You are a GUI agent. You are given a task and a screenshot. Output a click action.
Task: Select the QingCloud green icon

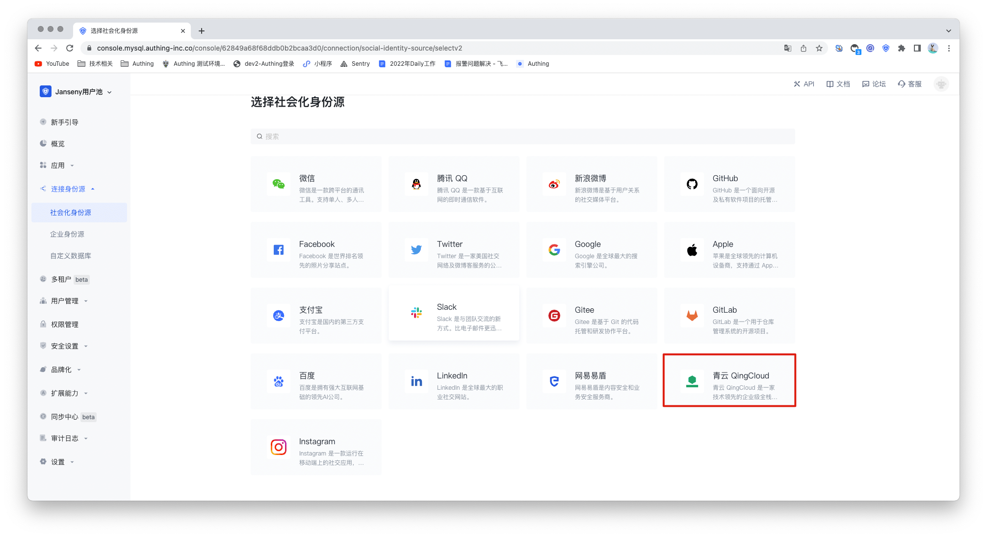pos(692,381)
